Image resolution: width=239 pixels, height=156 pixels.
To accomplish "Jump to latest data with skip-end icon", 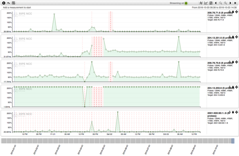I will [x=235, y=3].
